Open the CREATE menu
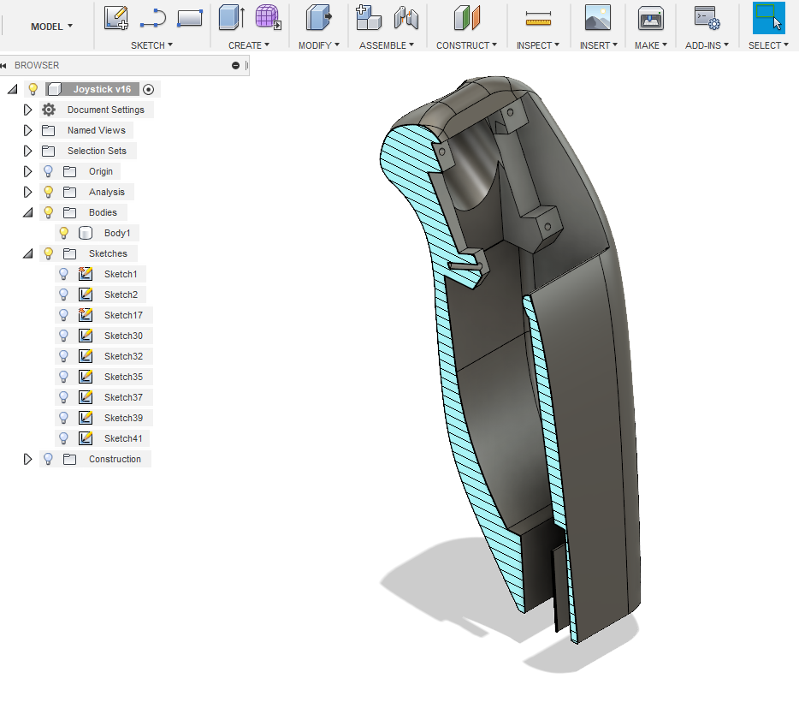The height and width of the screenshot is (714, 799). click(248, 45)
